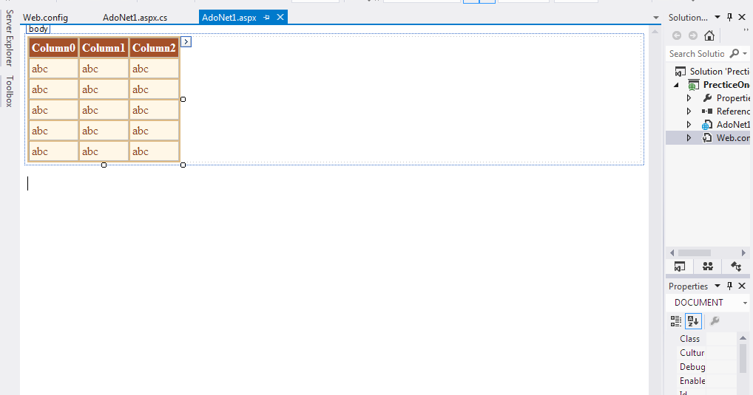
Task: Expand the Properties tree node
Action: click(x=689, y=97)
